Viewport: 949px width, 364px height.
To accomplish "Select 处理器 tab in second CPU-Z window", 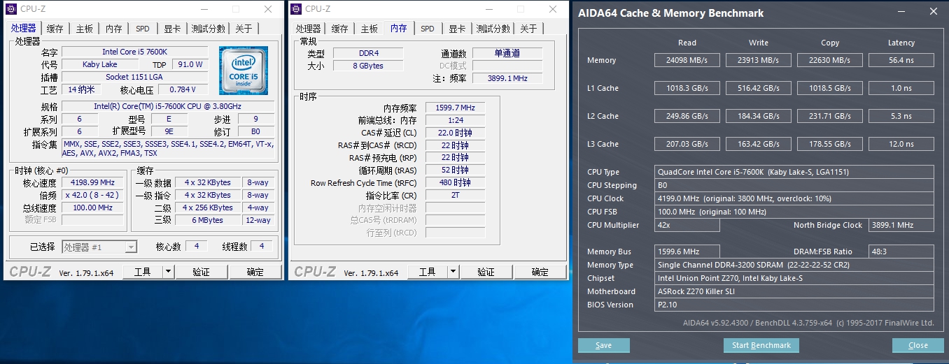I will (308, 29).
